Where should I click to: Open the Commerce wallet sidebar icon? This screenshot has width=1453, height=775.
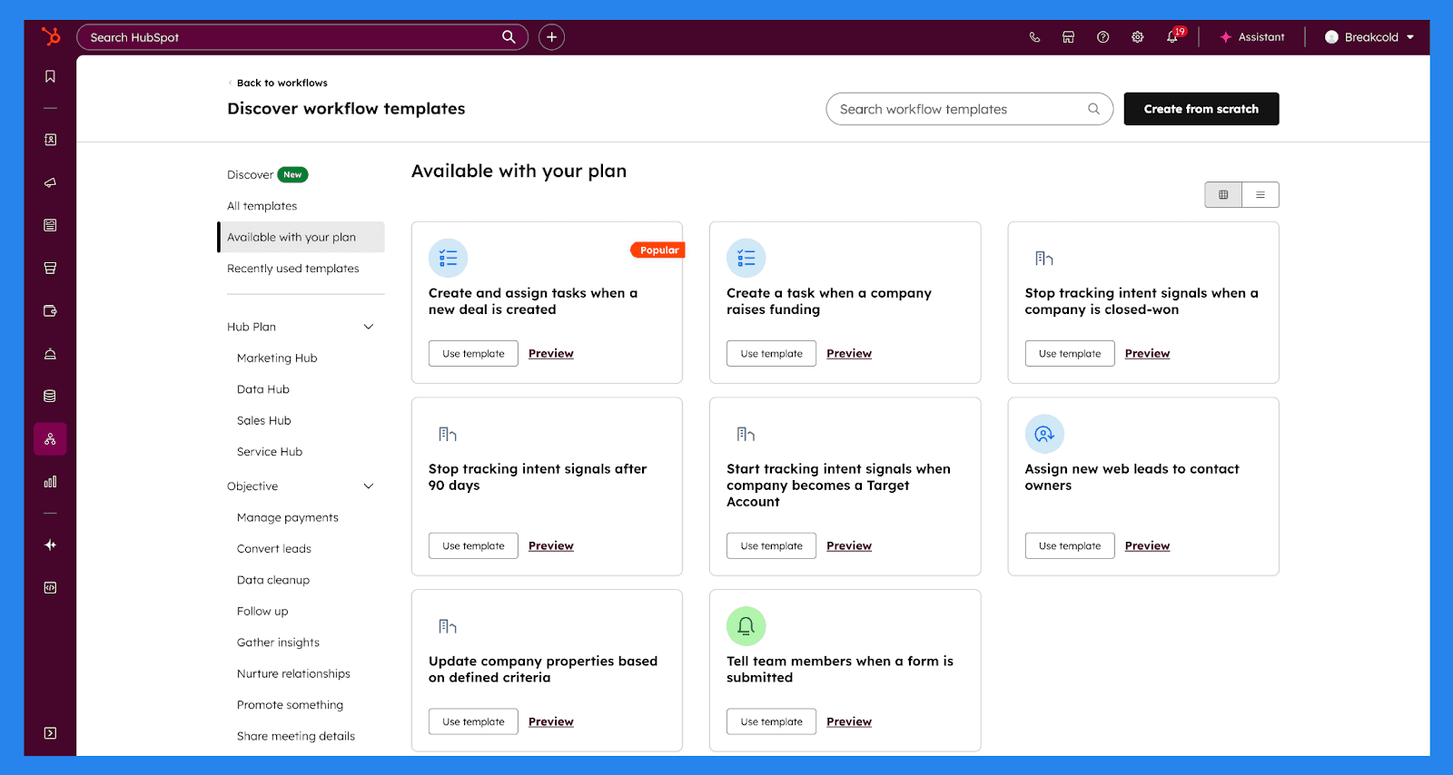tap(50, 310)
